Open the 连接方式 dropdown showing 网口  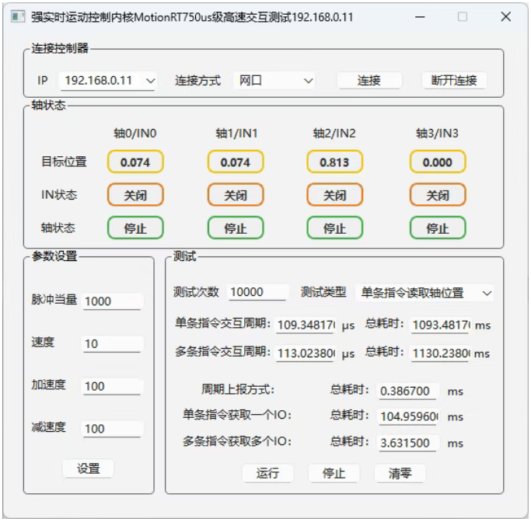click(274, 81)
